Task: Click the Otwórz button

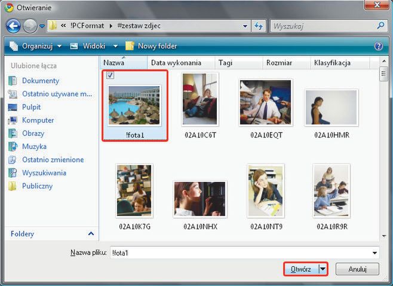Action: click(301, 269)
